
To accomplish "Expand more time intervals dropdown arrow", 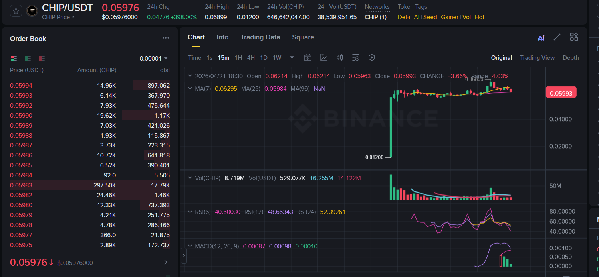I will (x=292, y=57).
